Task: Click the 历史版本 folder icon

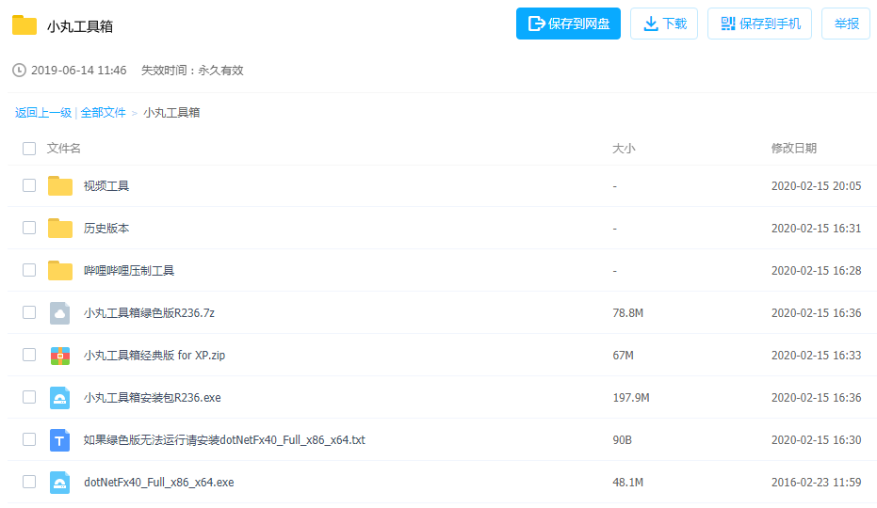Action: [x=60, y=228]
